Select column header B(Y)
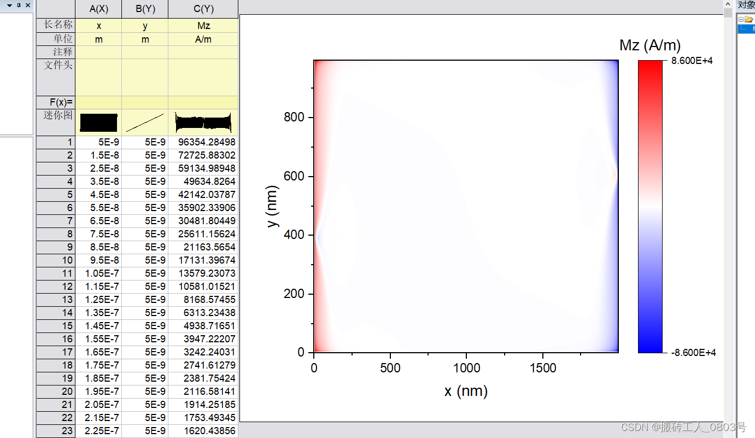755x438 pixels. click(x=145, y=9)
